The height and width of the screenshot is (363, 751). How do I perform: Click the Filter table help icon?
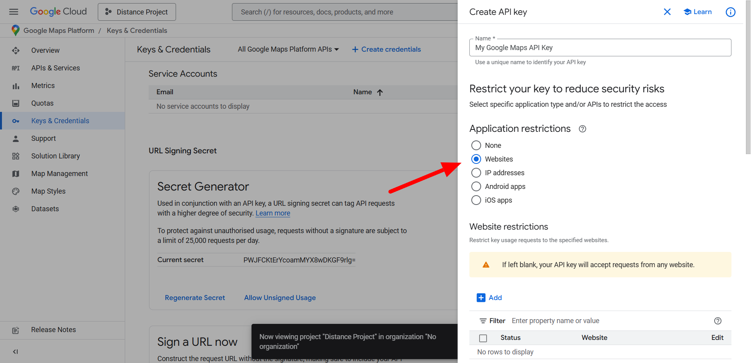717,321
